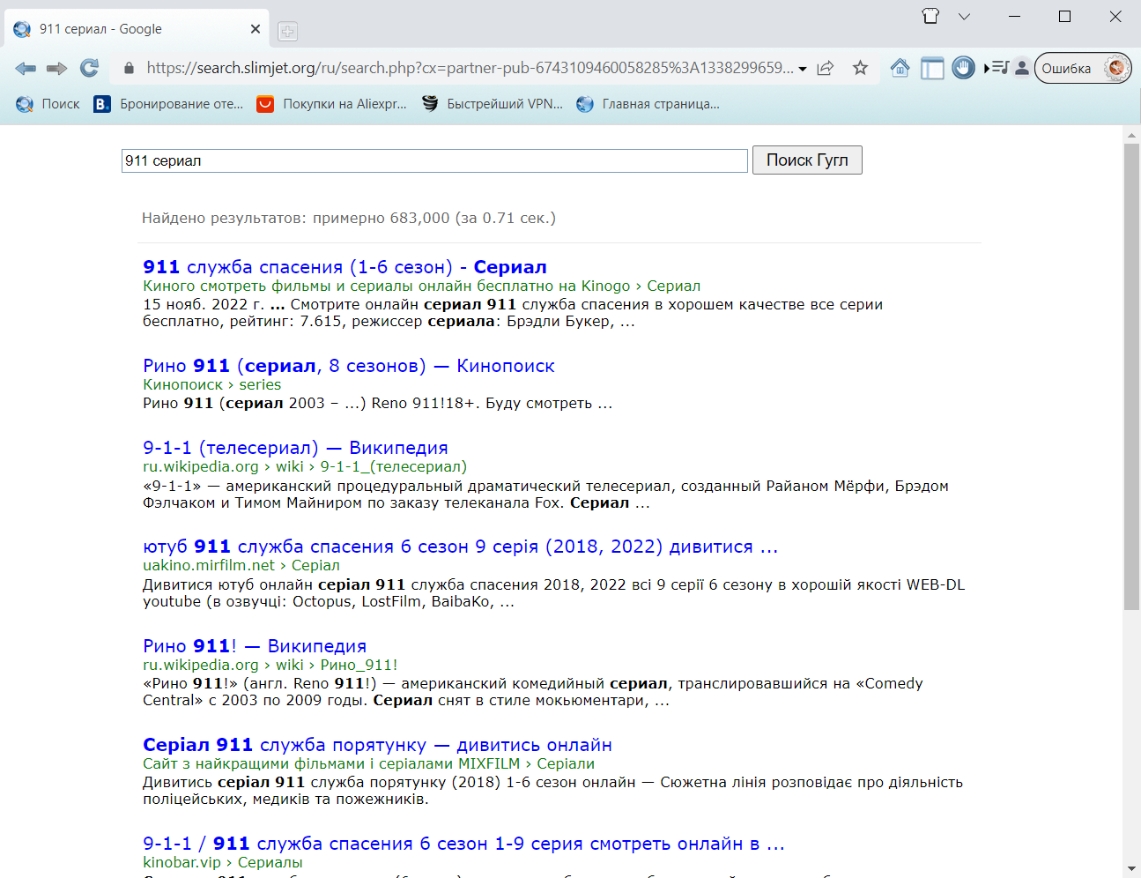
Task: Click the page vertical scrollbar thumb
Action: pyautogui.click(x=1131, y=376)
